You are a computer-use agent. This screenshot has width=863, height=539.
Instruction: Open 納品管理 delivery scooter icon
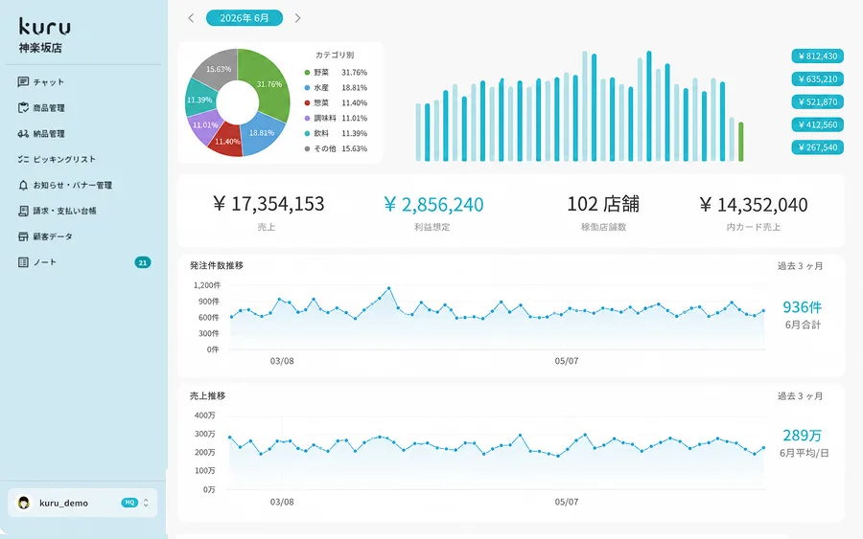(23, 133)
